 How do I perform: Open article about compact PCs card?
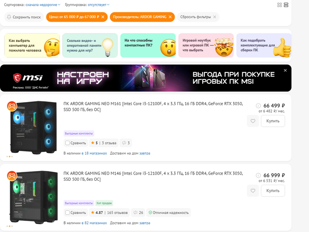click(148, 46)
